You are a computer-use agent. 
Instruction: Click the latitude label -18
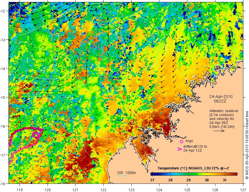3,184
